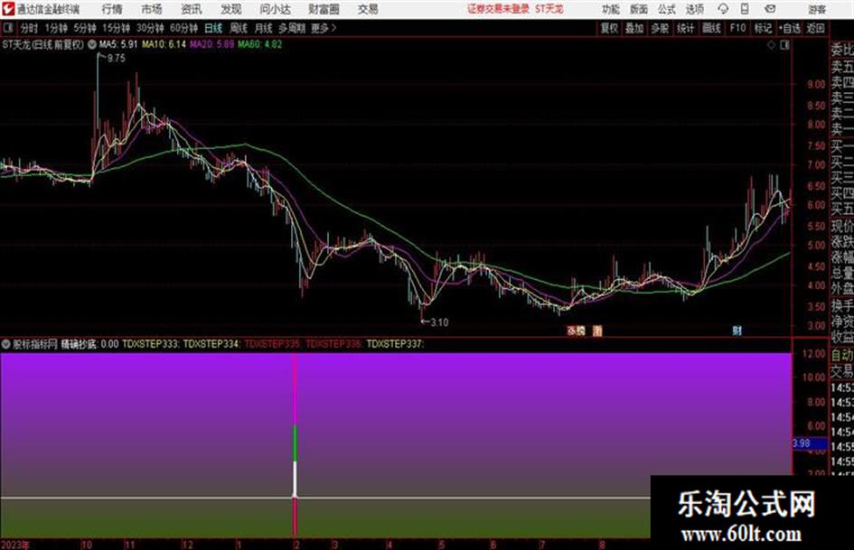Select the 月线 period tab

[263, 28]
